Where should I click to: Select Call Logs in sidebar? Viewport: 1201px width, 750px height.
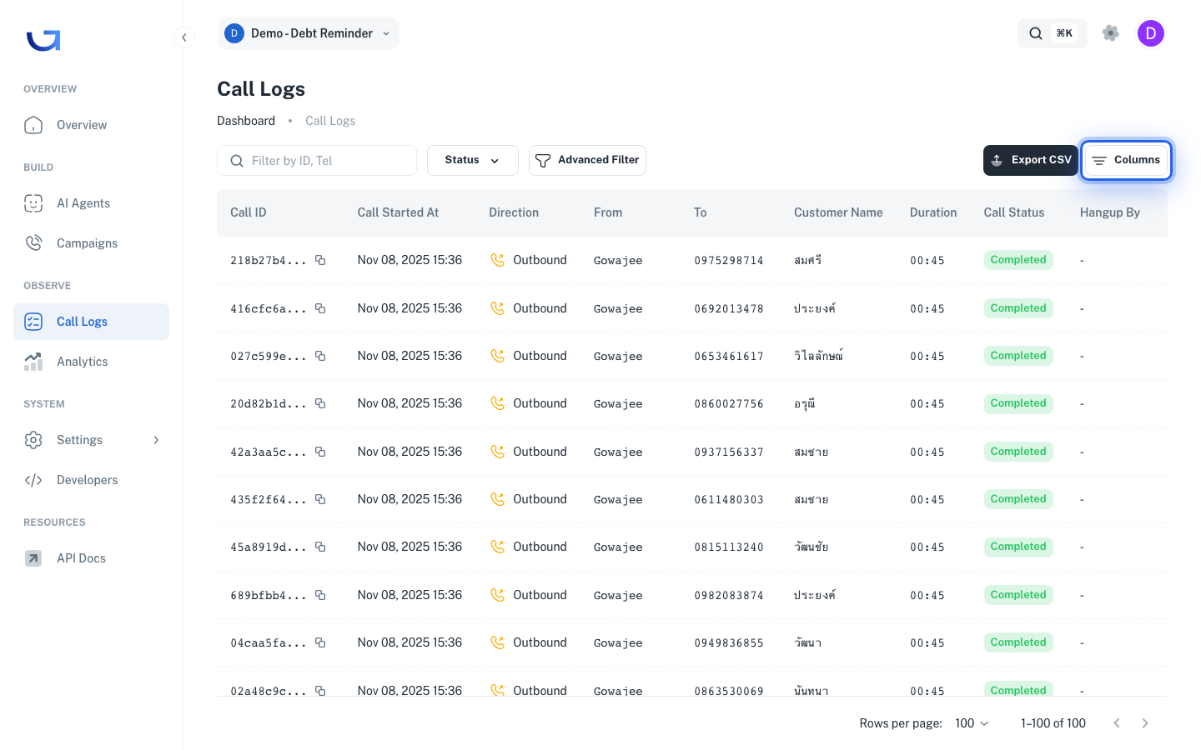91,322
